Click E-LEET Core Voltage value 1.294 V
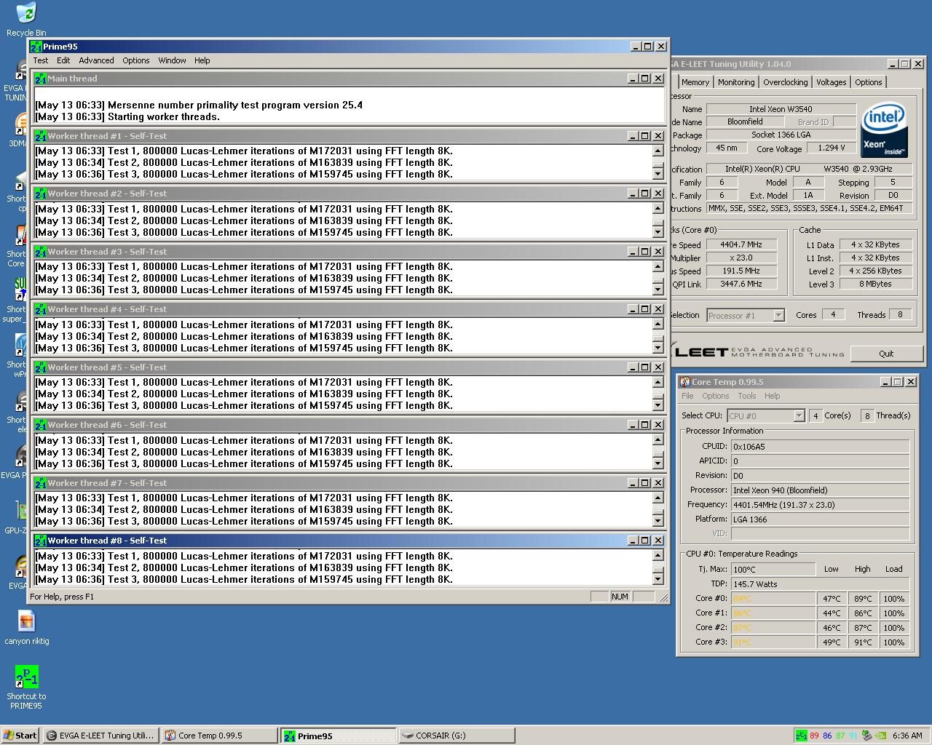The height and width of the screenshot is (745, 932). tap(832, 148)
